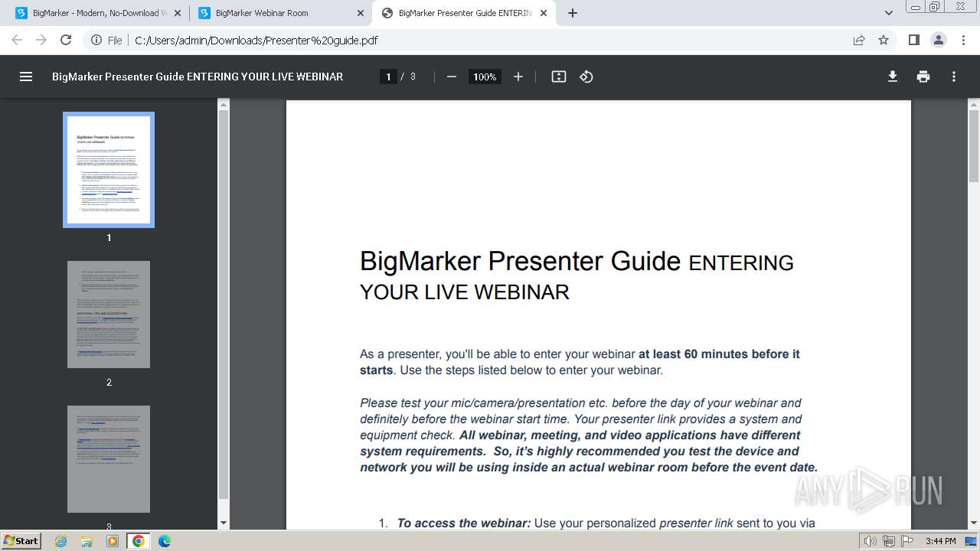This screenshot has width=980, height=551.
Task: Select page 1 thumbnail
Action: pyautogui.click(x=109, y=170)
